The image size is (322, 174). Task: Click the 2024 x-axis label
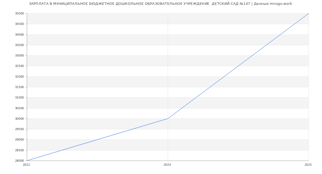tap(167, 165)
